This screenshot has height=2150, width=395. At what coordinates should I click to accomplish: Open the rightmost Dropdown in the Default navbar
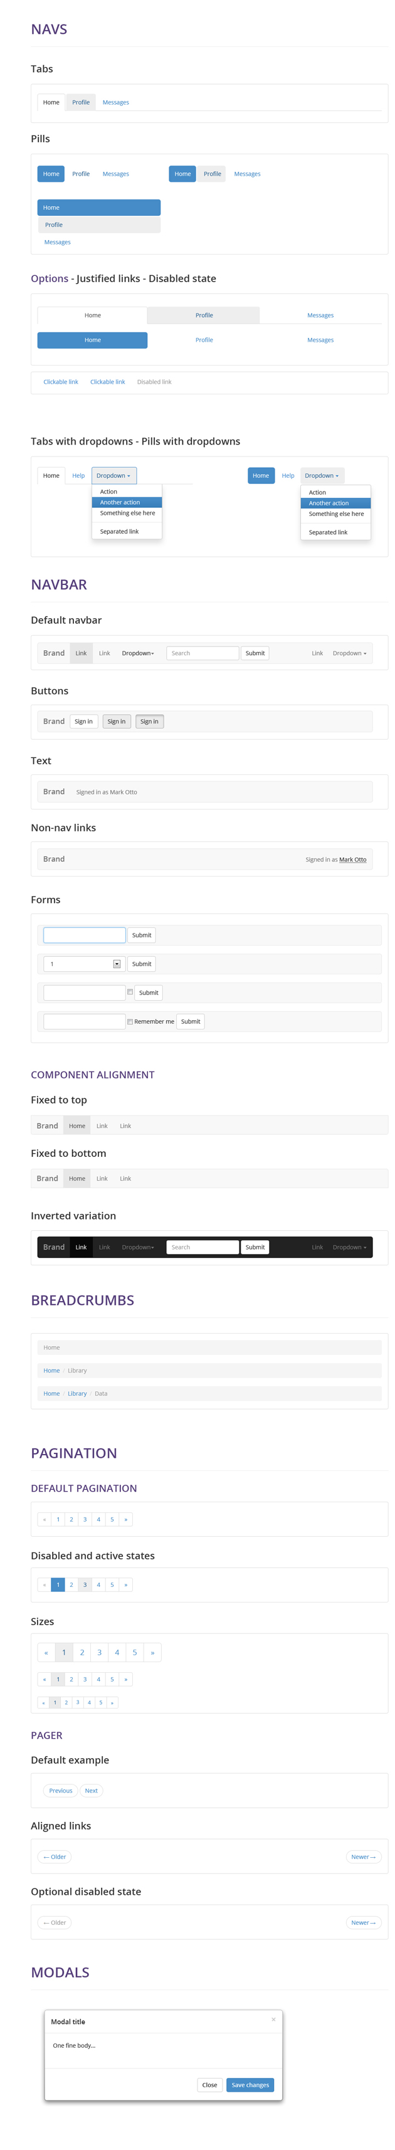349,653
